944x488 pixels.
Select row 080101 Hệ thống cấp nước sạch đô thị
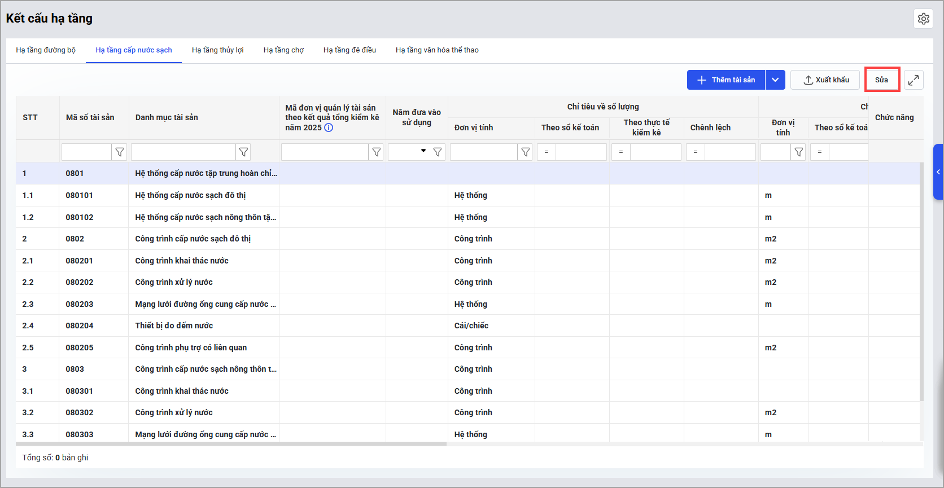click(x=190, y=195)
